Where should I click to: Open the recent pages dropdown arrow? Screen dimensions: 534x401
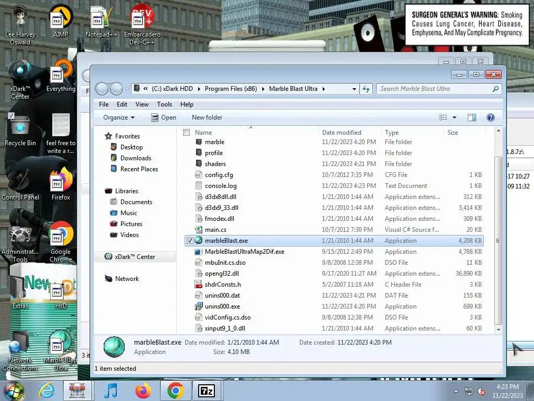[127, 89]
